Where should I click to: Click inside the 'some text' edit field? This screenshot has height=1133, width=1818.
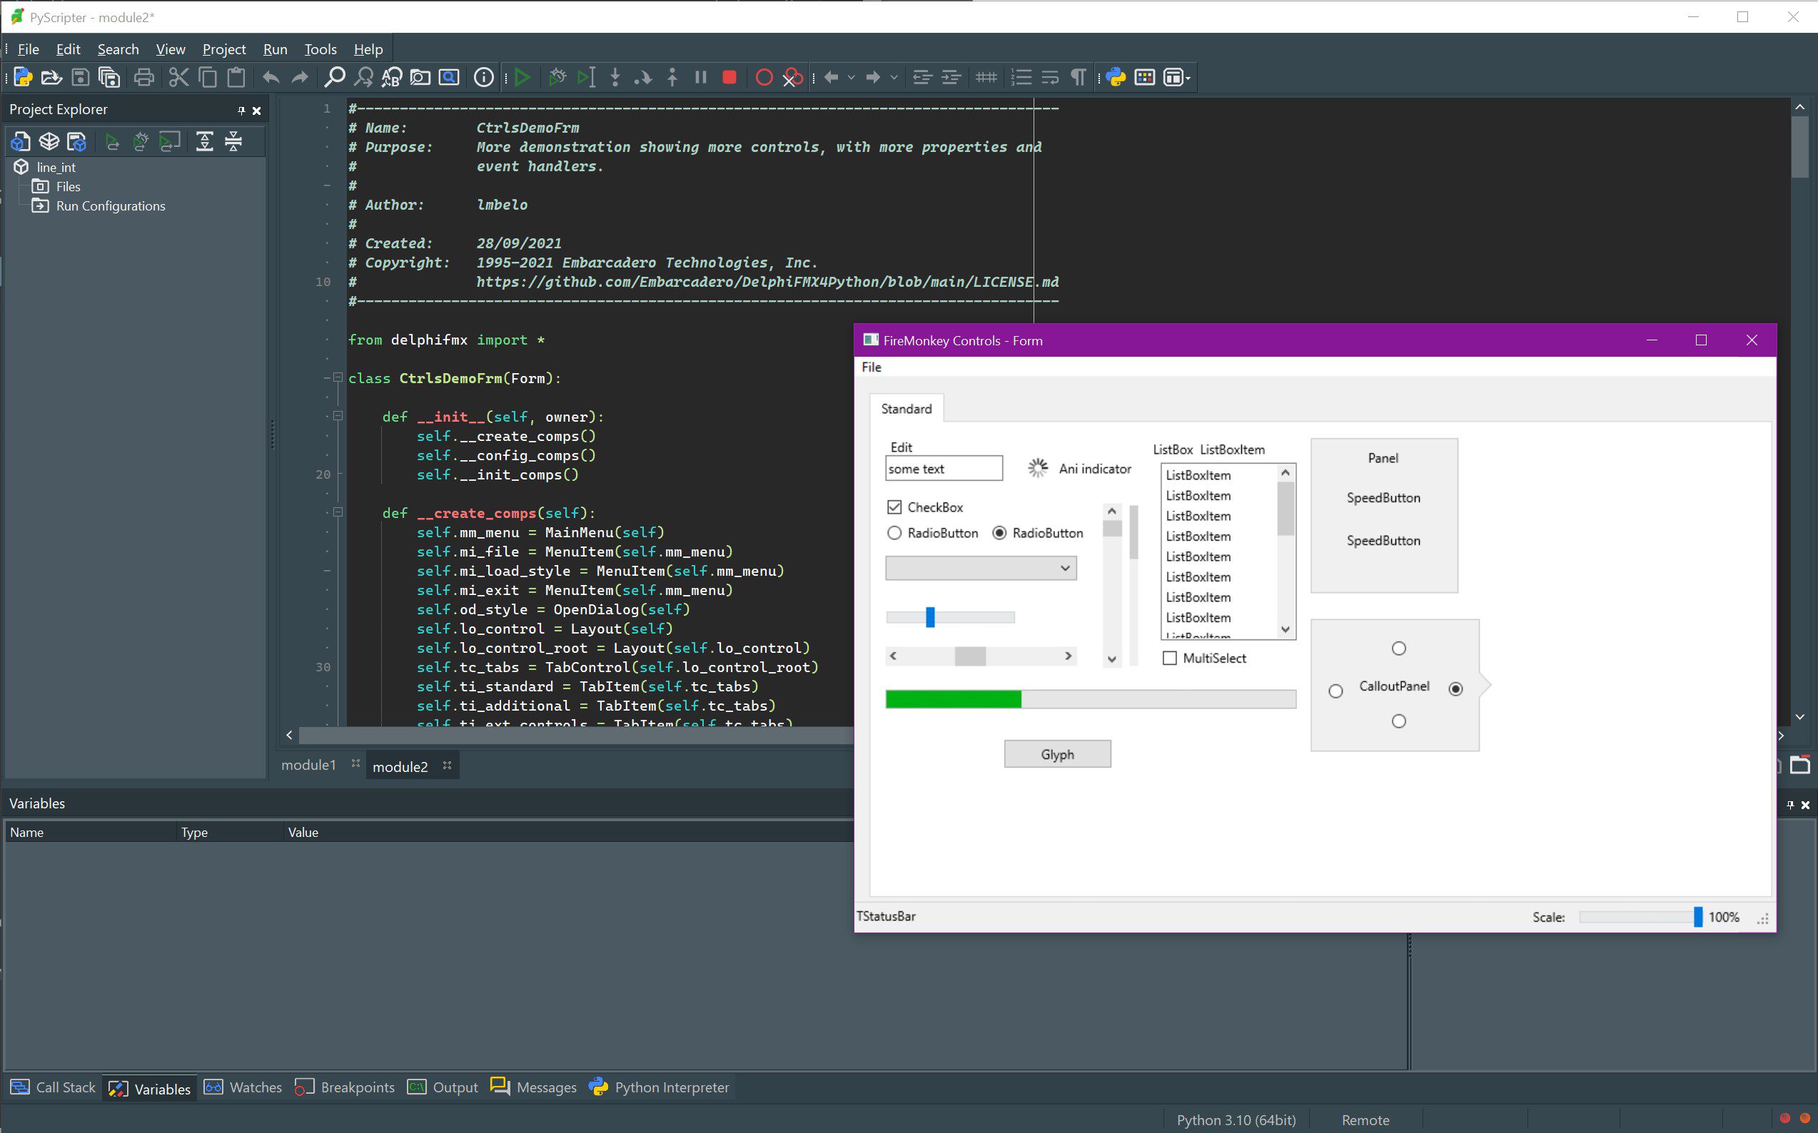[943, 467]
